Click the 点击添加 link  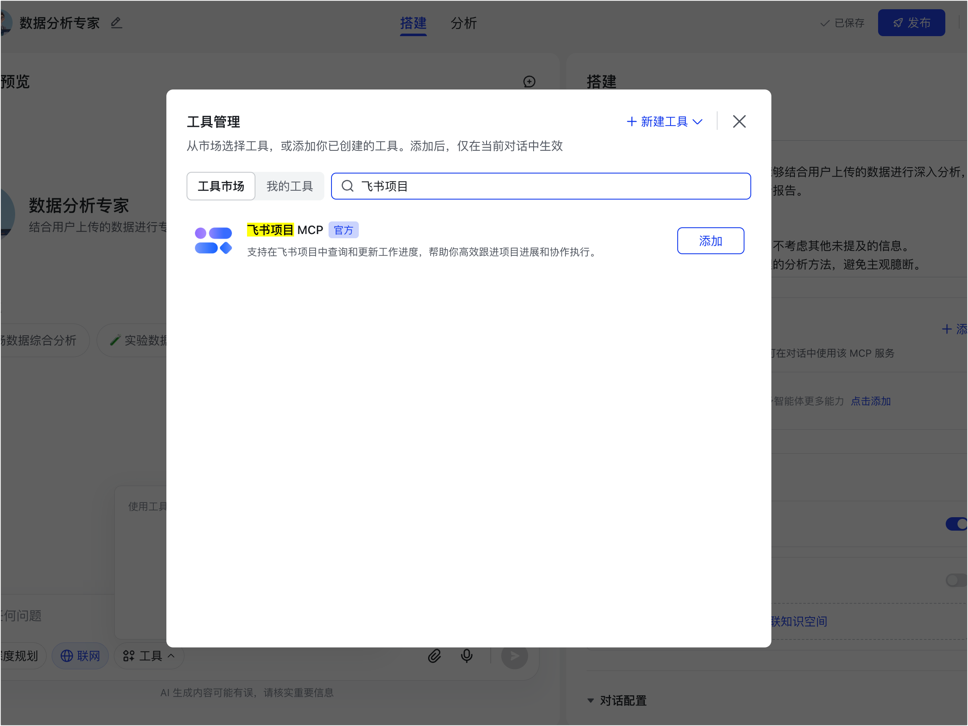click(x=871, y=401)
